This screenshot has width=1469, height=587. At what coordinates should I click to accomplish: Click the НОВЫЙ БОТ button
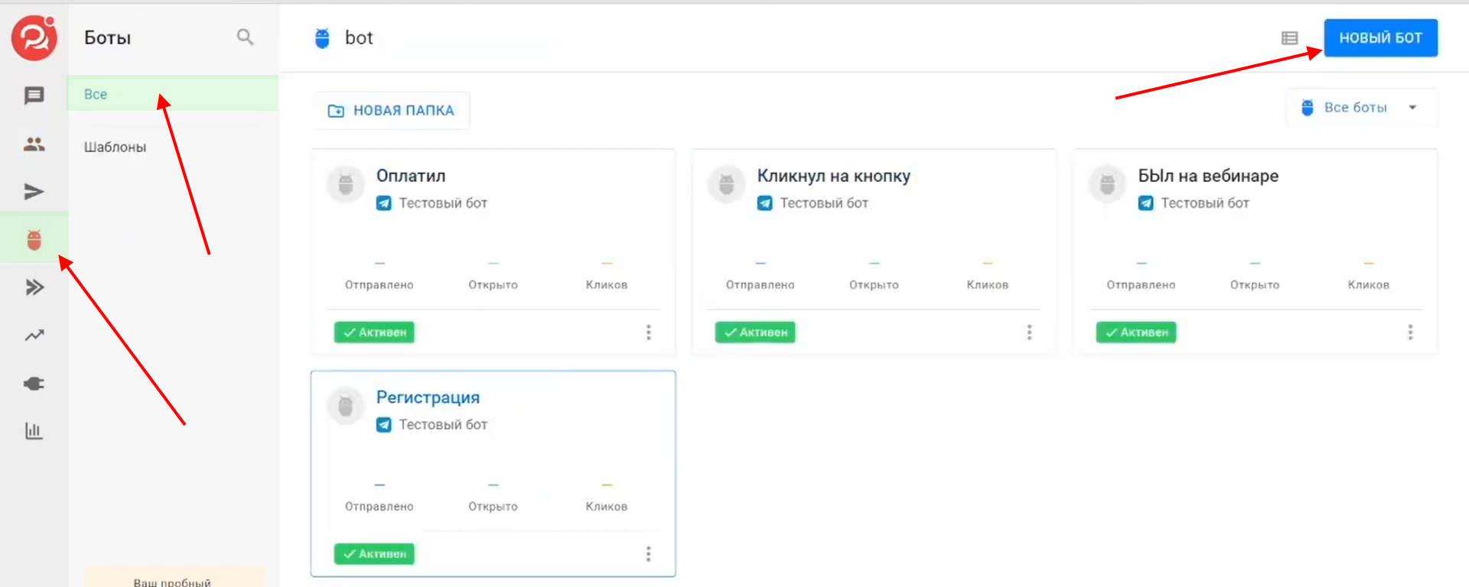1380,38
